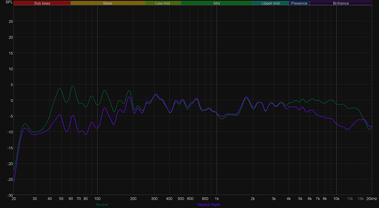Click the 2k frequency axis label
Image resolution: width=379 pixels, height=208 pixels.
[x=253, y=199]
